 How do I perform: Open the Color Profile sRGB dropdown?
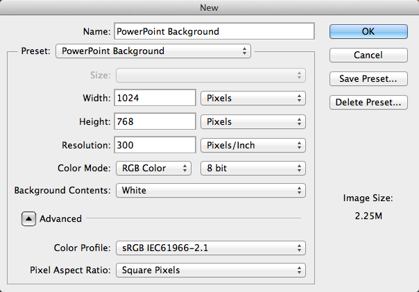pyautogui.click(x=210, y=248)
